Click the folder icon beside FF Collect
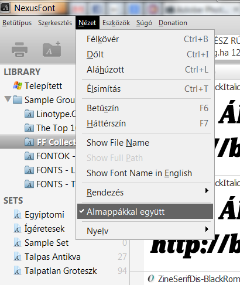This screenshot has width=240, height=285. [29, 142]
